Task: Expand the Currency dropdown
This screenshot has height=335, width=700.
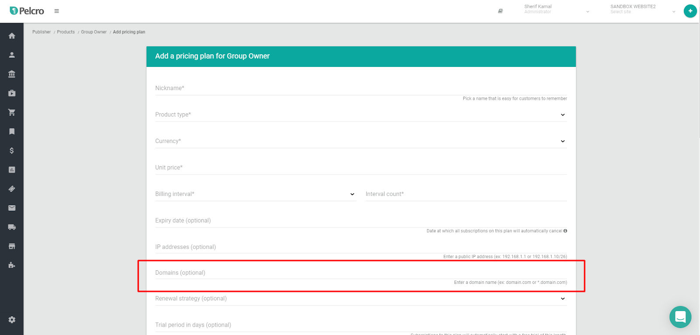Action: [x=360, y=141]
